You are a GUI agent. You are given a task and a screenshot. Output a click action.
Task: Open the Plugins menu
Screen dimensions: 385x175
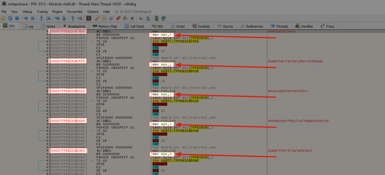57,12
